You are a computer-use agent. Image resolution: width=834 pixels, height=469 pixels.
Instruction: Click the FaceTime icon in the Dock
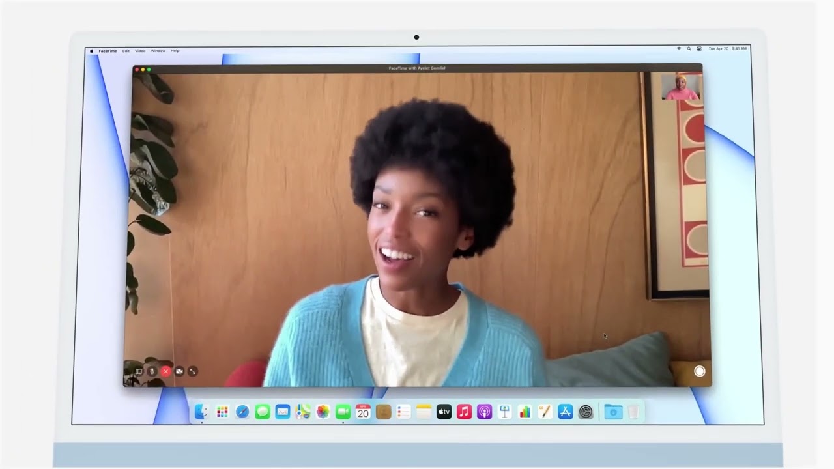point(343,412)
